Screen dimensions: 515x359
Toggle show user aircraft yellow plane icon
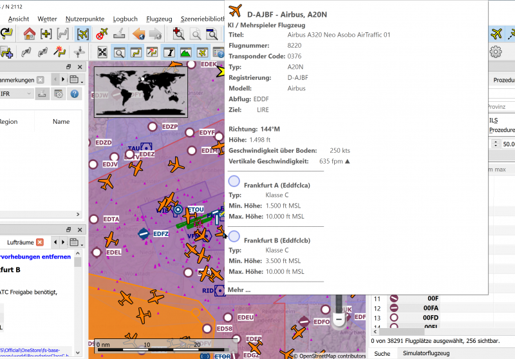[x=496, y=34]
